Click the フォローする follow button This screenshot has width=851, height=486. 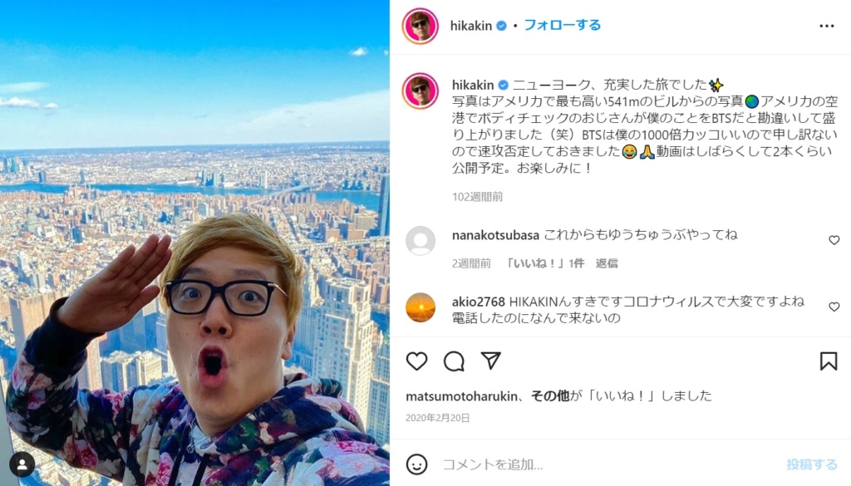point(563,26)
